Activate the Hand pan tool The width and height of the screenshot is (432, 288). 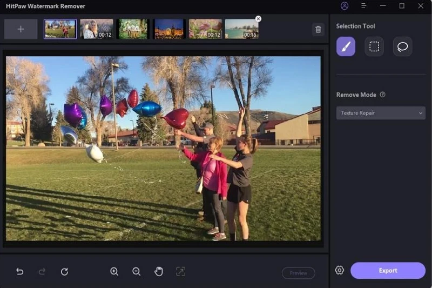point(159,272)
